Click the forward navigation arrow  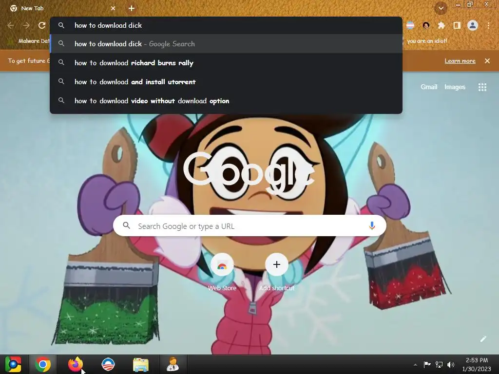pyautogui.click(x=26, y=25)
